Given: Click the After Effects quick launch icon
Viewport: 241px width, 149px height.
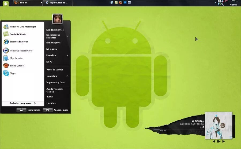Looking at the screenshot, I should tap(129, 2).
